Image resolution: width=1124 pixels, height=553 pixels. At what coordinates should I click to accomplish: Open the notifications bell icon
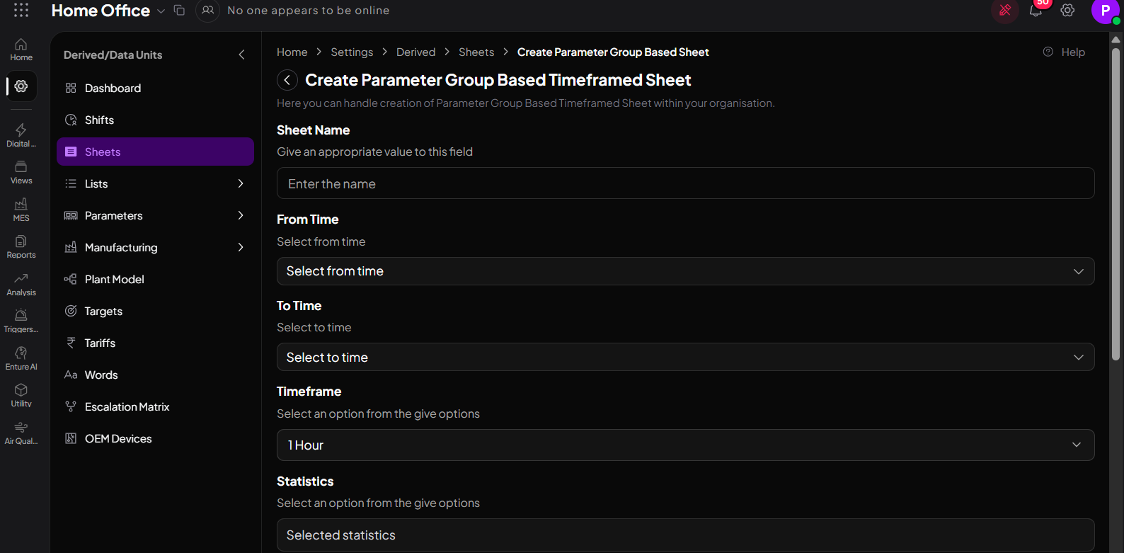(1036, 11)
